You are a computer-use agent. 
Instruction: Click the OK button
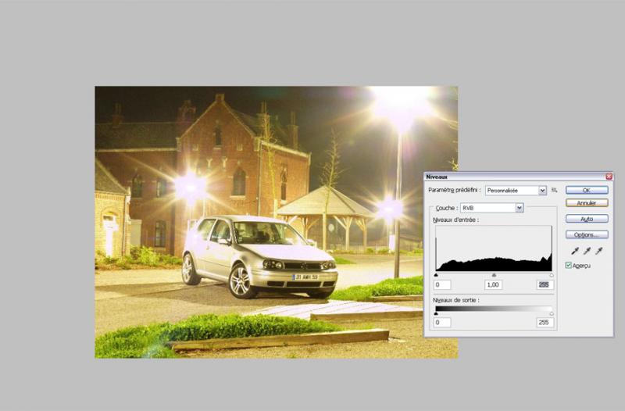[x=587, y=190]
